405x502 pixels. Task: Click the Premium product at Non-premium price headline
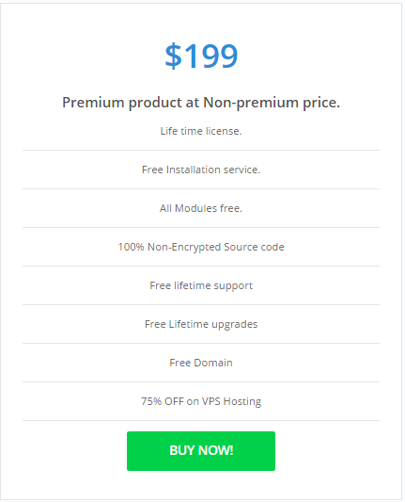point(201,103)
